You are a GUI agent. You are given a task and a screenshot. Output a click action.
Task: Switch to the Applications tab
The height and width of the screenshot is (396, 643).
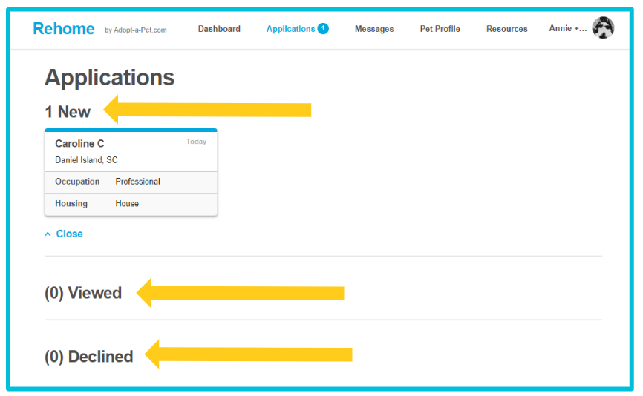tap(290, 29)
